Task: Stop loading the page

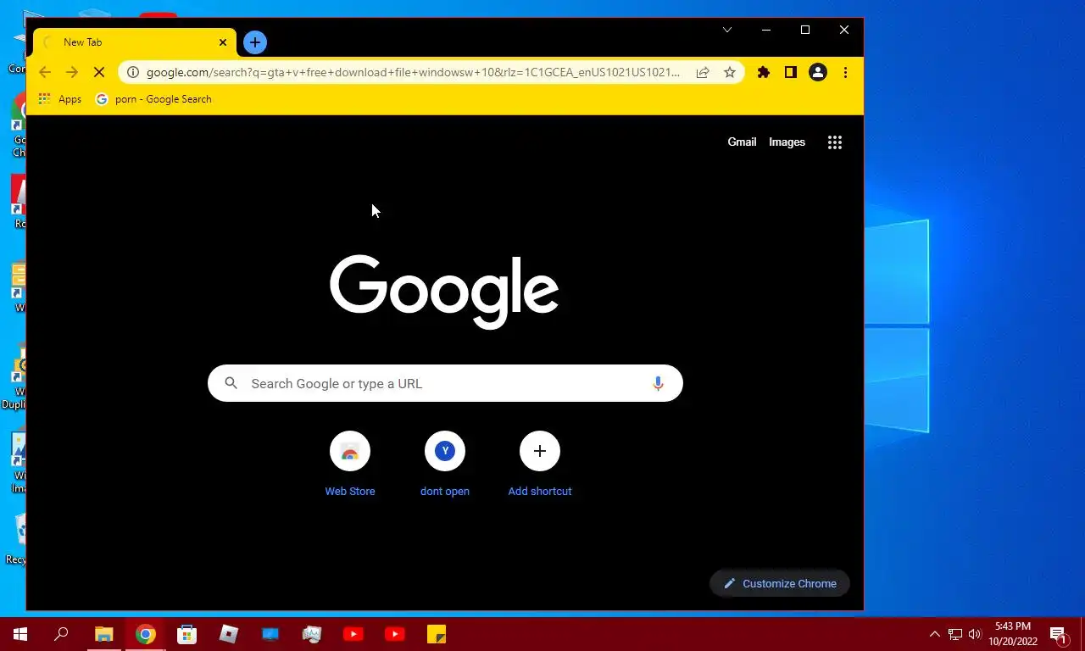Action: (x=99, y=72)
